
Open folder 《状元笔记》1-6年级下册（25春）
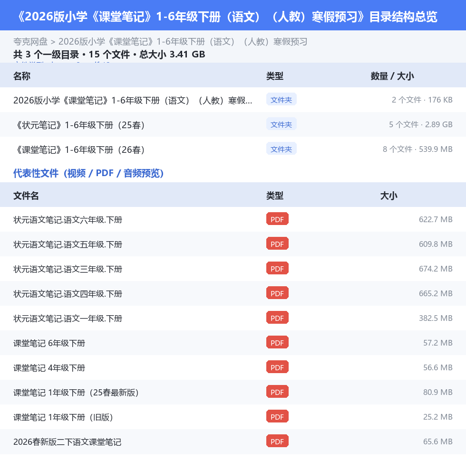pyautogui.click(x=79, y=125)
